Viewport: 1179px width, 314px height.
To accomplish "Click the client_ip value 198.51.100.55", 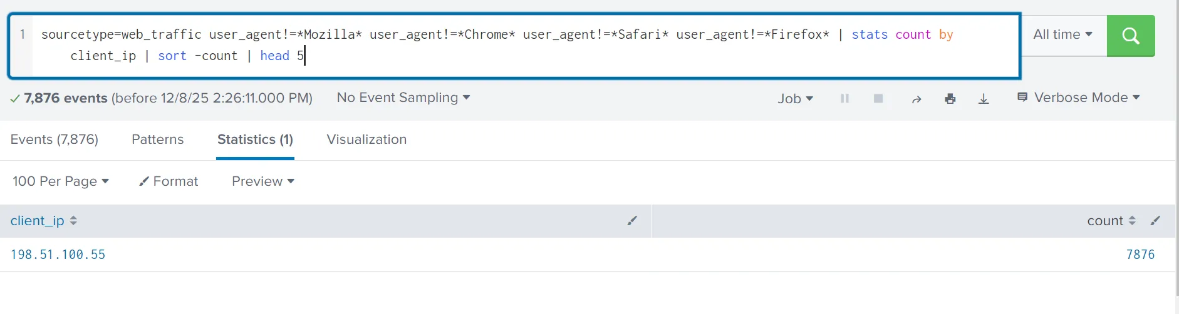I will pyautogui.click(x=58, y=255).
